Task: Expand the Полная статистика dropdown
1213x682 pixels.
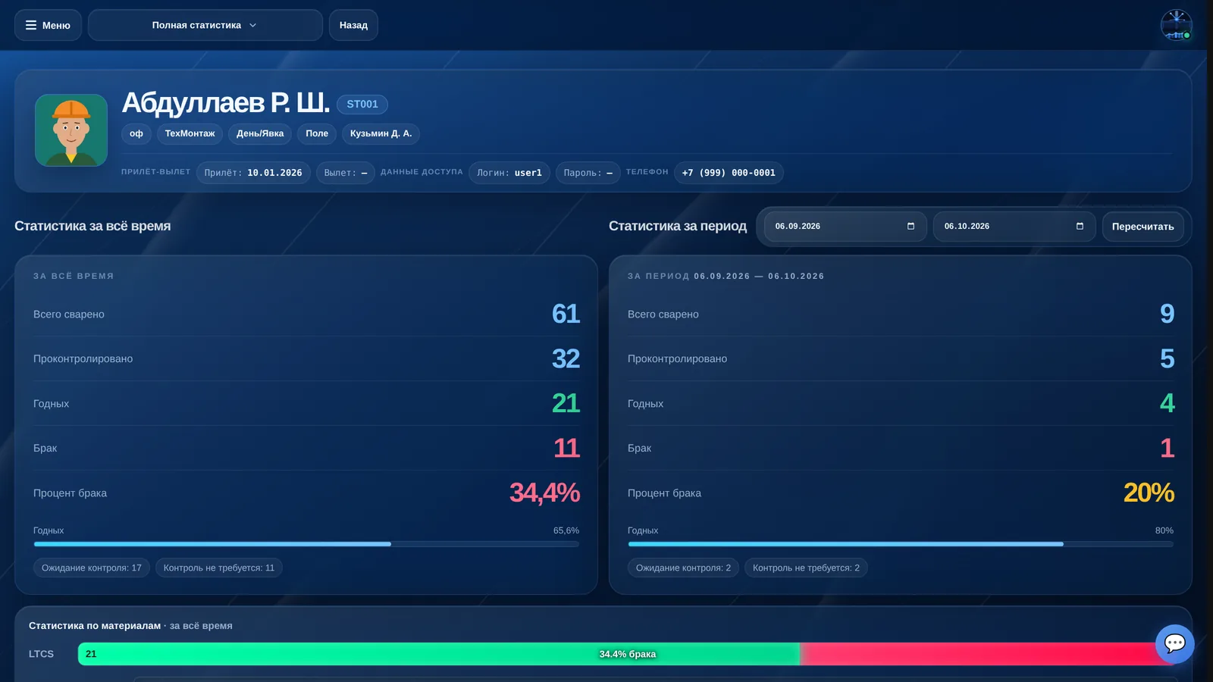Action: pyautogui.click(x=205, y=25)
